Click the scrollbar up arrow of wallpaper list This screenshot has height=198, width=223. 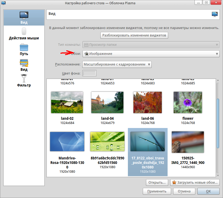coord(218,80)
